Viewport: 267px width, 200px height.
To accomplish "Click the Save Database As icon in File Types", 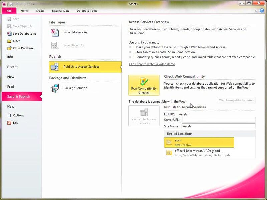I will [x=54, y=32].
